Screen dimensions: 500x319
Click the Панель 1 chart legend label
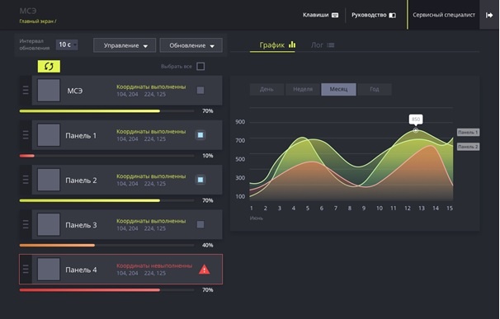click(468, 132)
